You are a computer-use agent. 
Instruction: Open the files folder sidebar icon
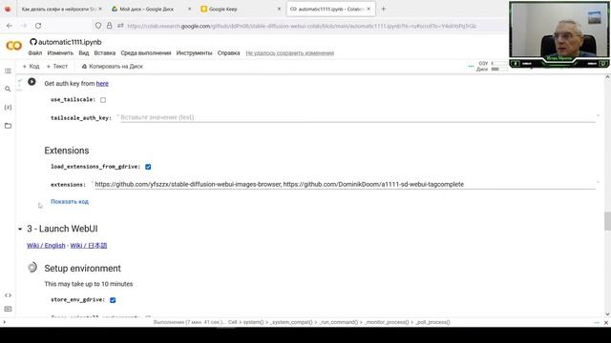tap(8, 126)
